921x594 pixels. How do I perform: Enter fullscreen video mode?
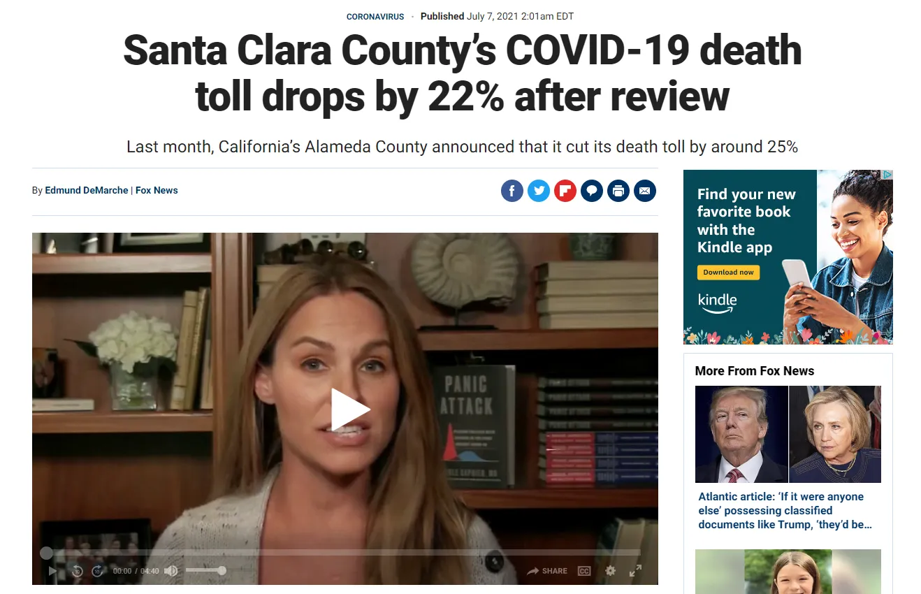635,571
